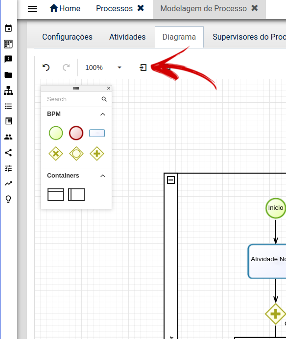Select the green start event circle shape
This screenshot has width=286, height=339.
coord(56,133)
